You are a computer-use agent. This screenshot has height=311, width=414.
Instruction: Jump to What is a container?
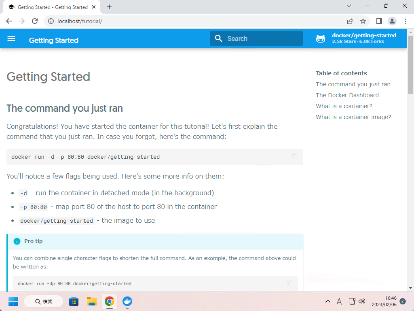tap(344, 106)
